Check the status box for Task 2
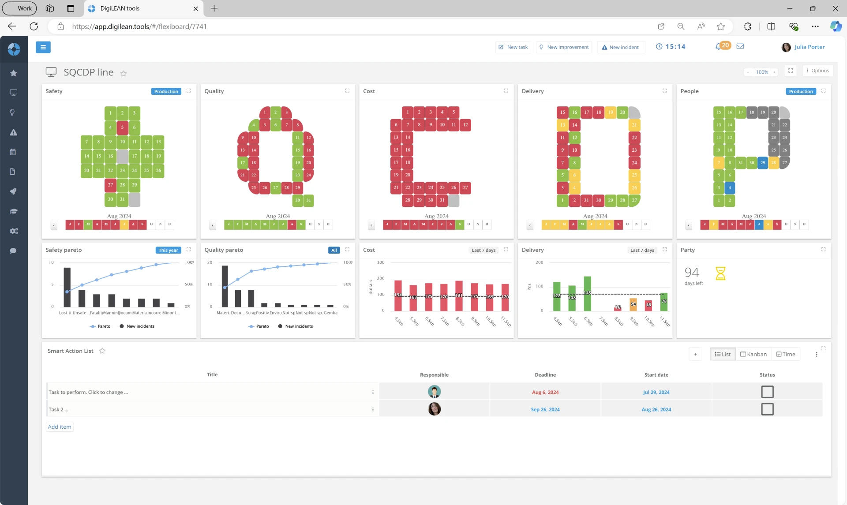This screenshot has width=847, height=505. click(767, 409)
